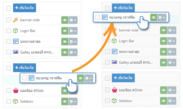Click the document icon next to บทความล่าสุด, left panel
Screen dimensions: 183x109
[16, 41]
